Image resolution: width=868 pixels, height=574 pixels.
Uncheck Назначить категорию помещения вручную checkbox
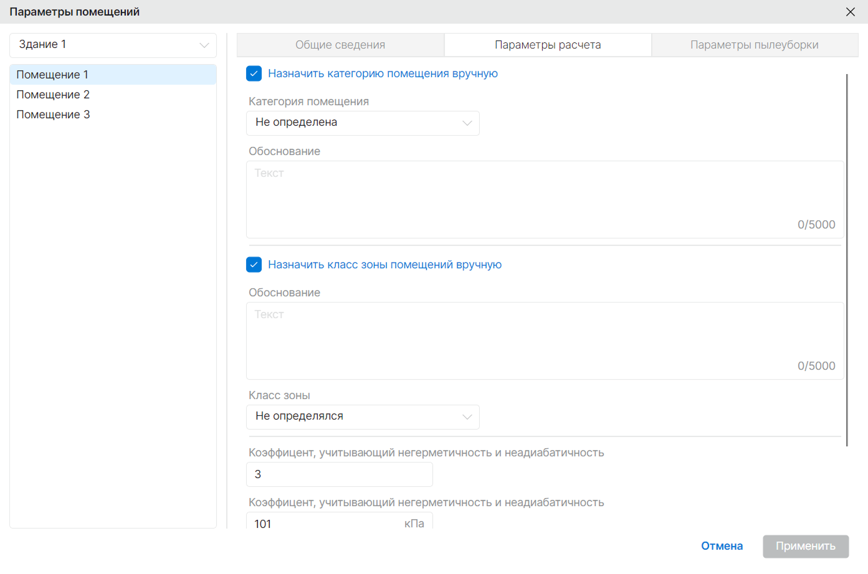254,73
